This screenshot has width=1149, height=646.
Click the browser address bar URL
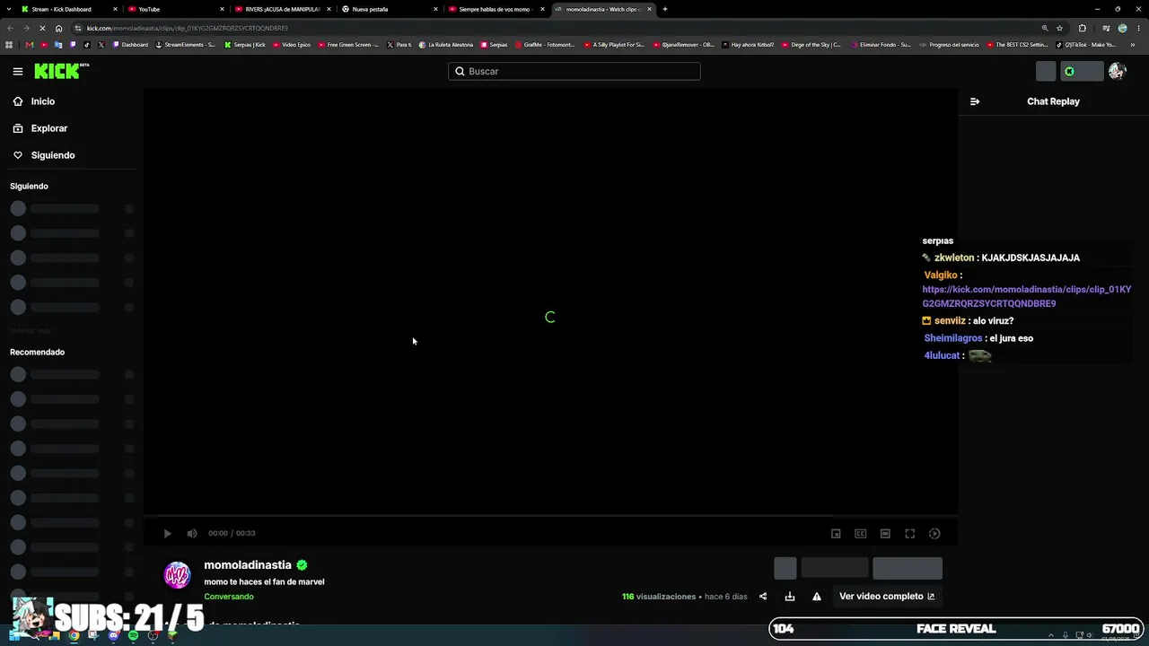pyautogui.click(x=187, y=28)
